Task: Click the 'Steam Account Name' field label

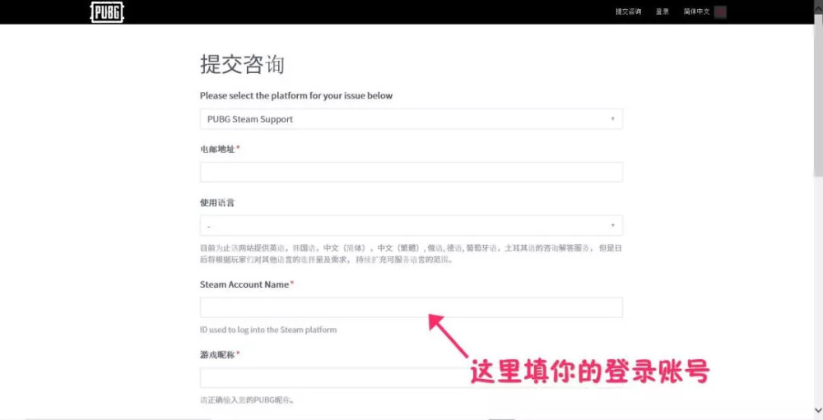Action: coord(244,284)
